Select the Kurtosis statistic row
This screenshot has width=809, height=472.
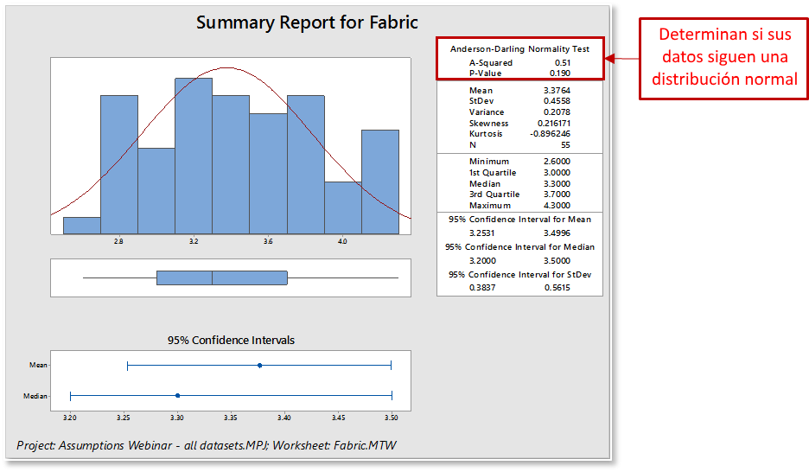(x=519, y=134)
